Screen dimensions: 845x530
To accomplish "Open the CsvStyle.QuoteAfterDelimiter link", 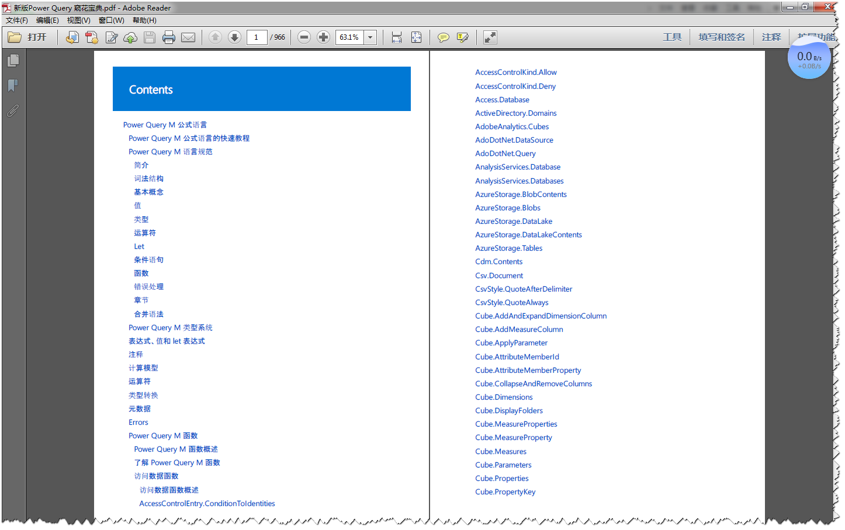I will click(x=524, y=289).
